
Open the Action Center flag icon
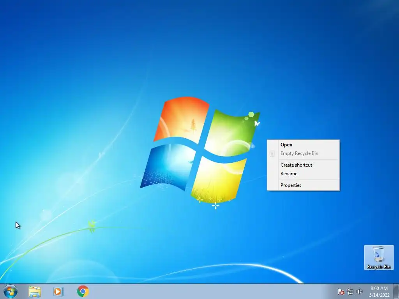tap(341, 292)
